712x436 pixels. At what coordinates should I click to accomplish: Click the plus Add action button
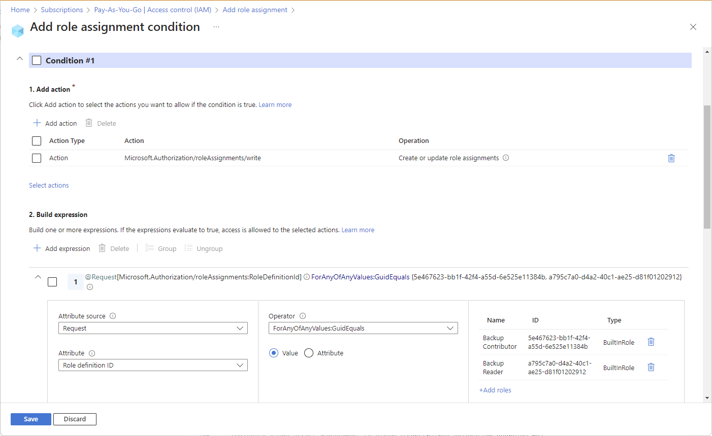[x=55, y=123]
